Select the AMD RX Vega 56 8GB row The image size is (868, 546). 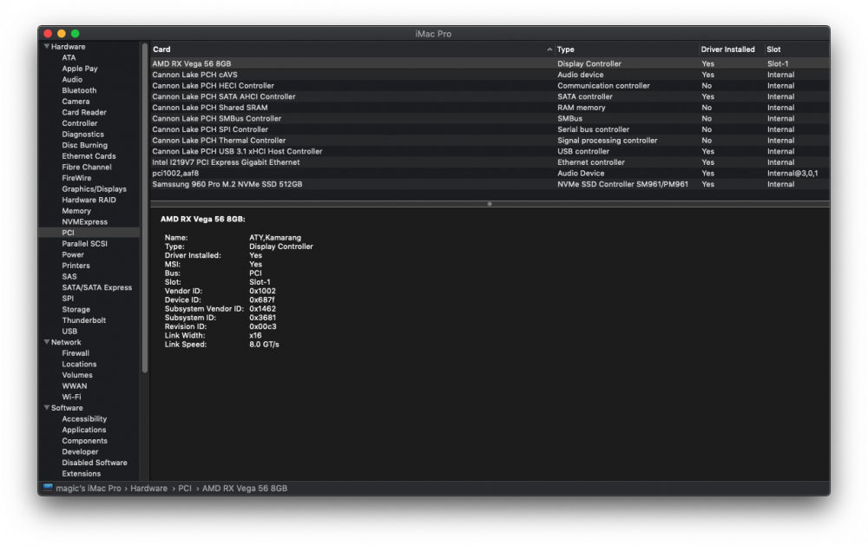pos(490,63)
